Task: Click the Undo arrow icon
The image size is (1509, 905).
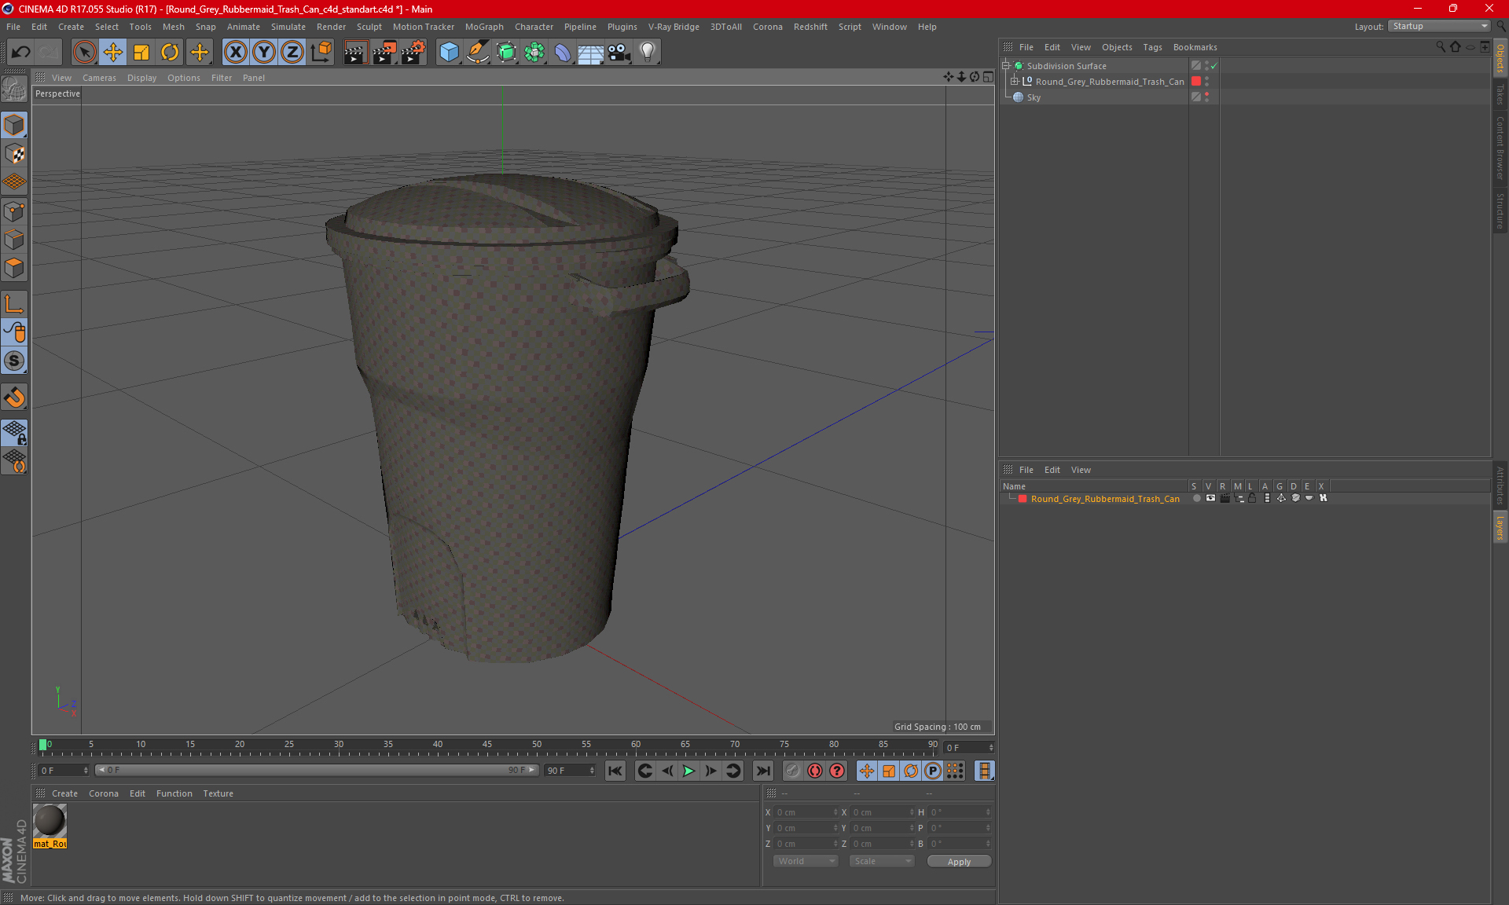Action: pos(20,53)
